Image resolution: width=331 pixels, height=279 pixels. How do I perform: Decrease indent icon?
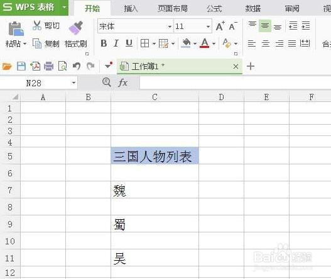(x=293, y=25)
